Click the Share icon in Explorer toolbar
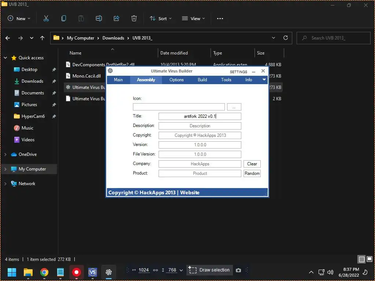 116,18
